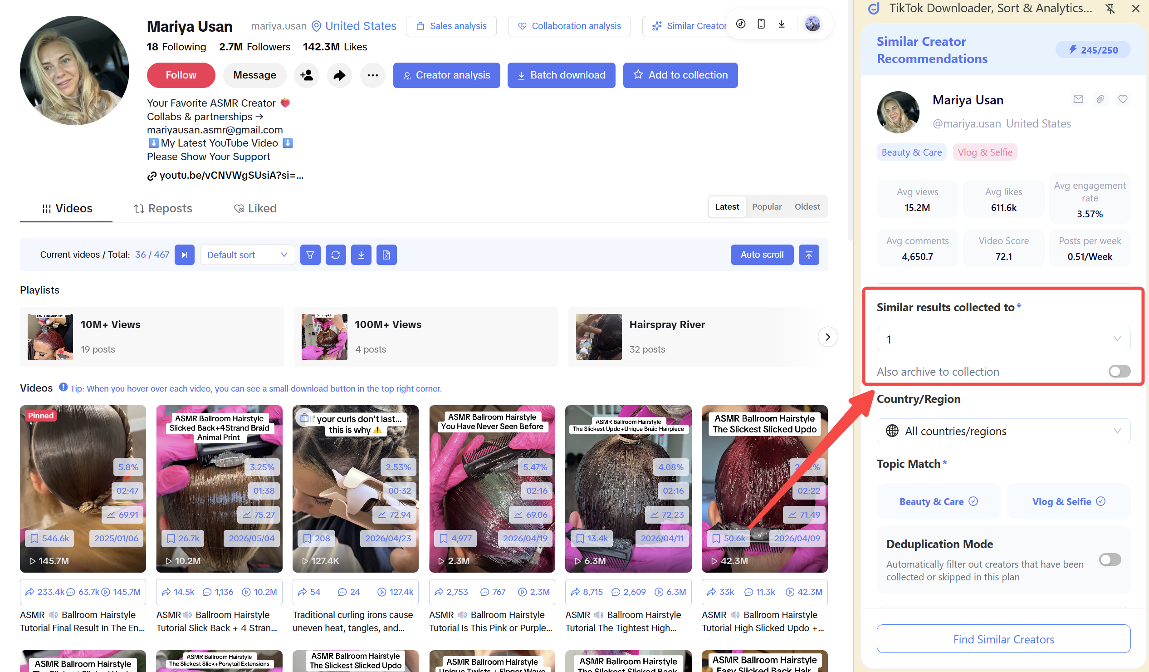Click the download icon in video toolbar
Image resolution: width=1149 pixels, height=672 pixels.
(361, 255)
